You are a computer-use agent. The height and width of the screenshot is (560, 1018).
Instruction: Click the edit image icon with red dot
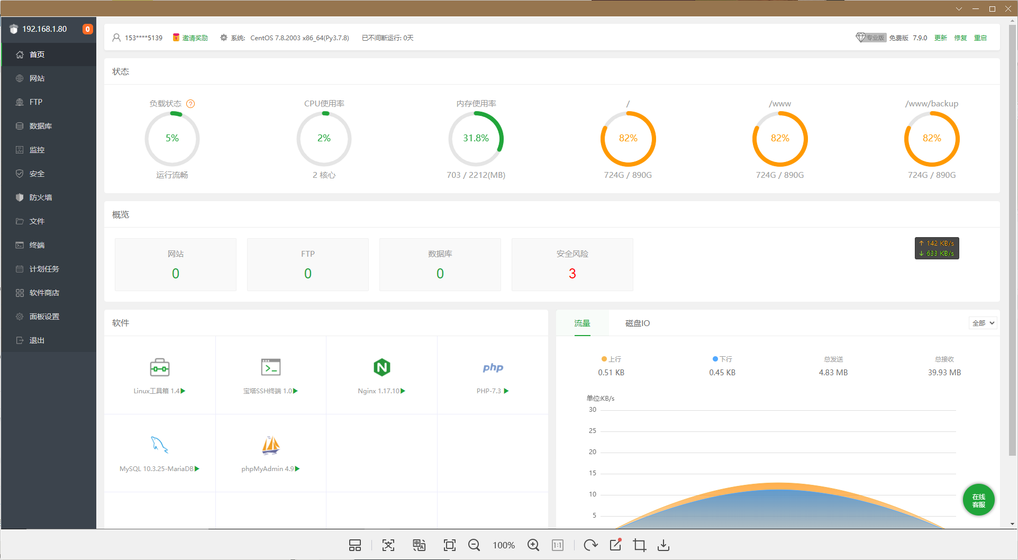pyautogui.click(x=615, y=545)
